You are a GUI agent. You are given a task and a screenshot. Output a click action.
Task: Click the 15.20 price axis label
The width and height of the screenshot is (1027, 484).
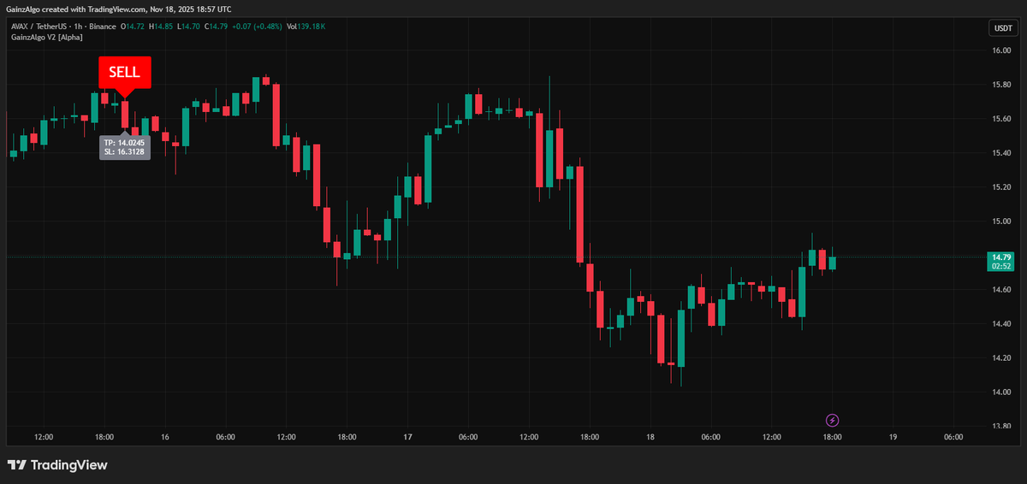pos(1002,187)
